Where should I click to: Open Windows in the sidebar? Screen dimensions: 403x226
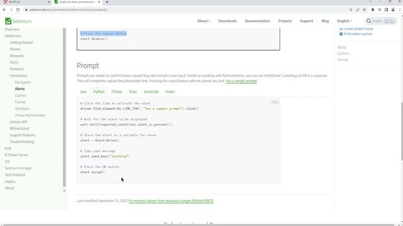(22, 109)
